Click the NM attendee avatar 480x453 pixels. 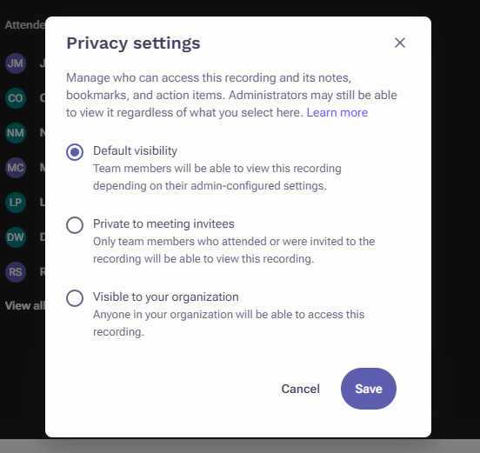16,133
